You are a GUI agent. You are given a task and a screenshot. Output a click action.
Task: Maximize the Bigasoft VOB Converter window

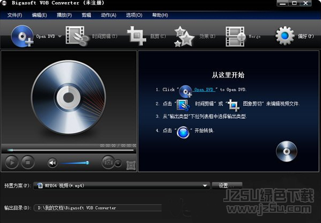294,3
